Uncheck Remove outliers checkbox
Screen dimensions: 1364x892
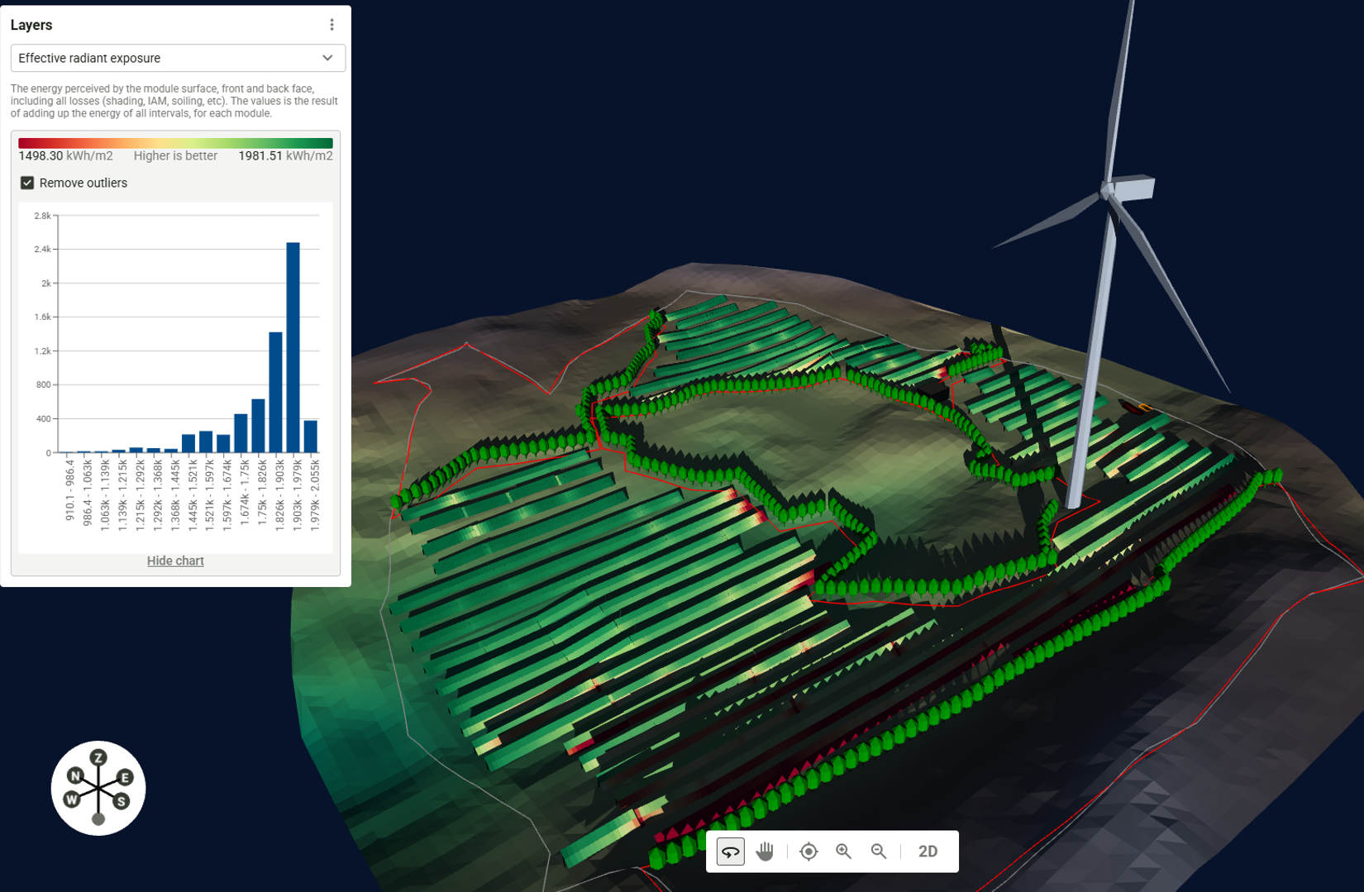tap(27, 183)
